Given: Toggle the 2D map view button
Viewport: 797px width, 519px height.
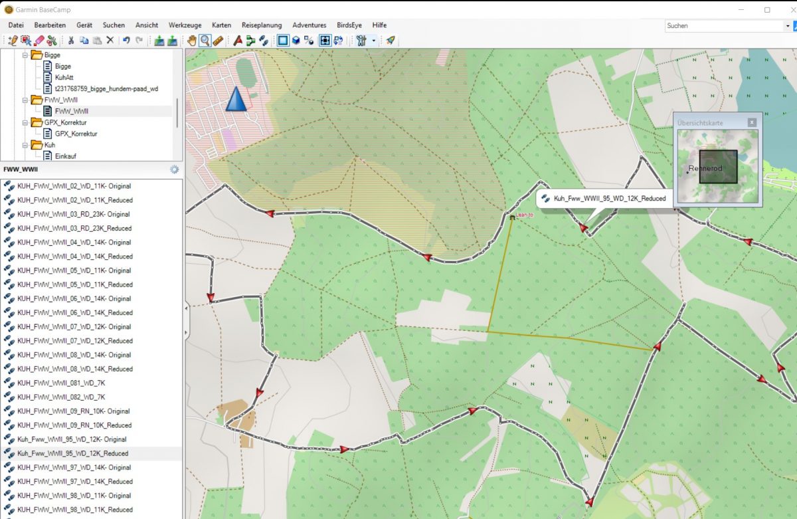Looking at the screenshot, I should click(x=283, y=41).
